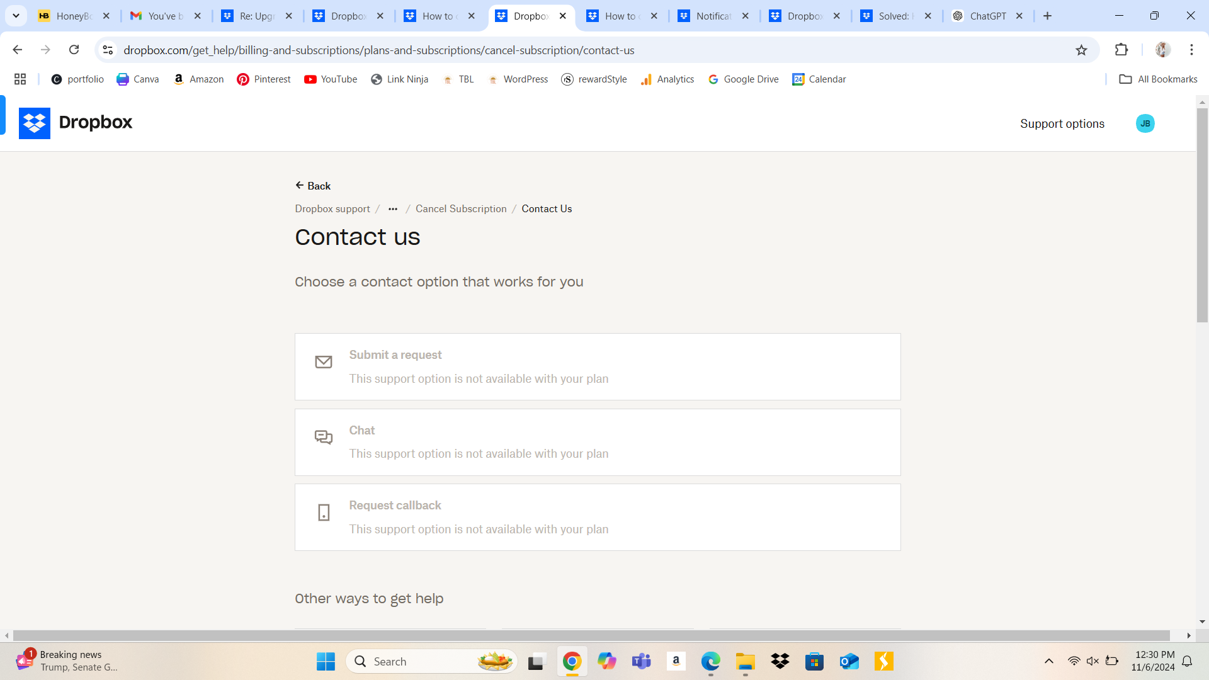Click the Chat bubbles icon
The height and width of the screenshot is (680, 1209).
[x=324, y=437]
